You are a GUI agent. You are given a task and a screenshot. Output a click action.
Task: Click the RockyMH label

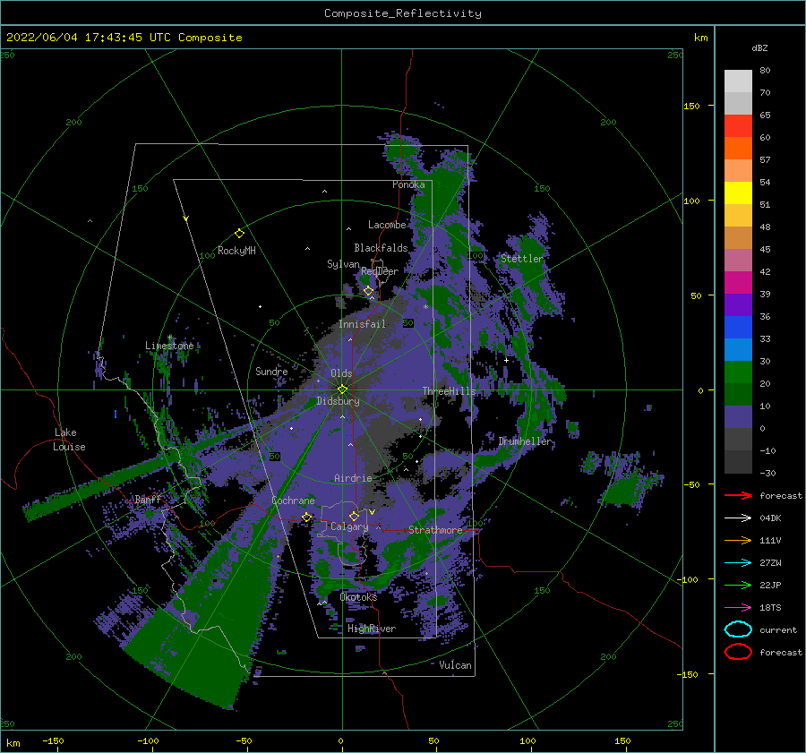236,251
